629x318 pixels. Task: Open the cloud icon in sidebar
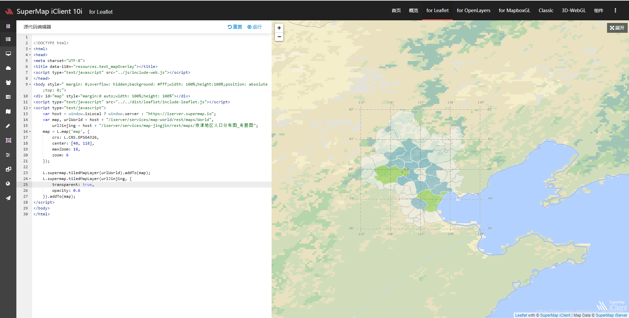8,68
